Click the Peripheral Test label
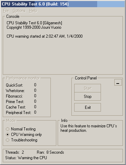Image resolution: width=126 pixels, height=165 pixels. (x=19, y=113)
